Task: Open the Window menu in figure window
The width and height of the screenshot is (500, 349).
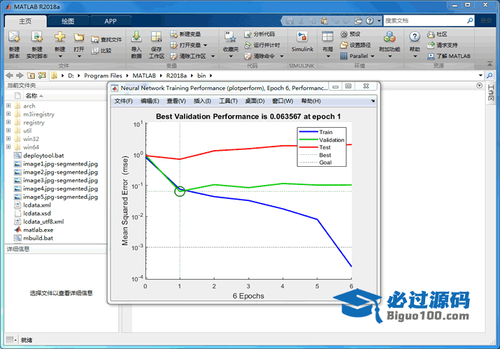Action: 283,101
